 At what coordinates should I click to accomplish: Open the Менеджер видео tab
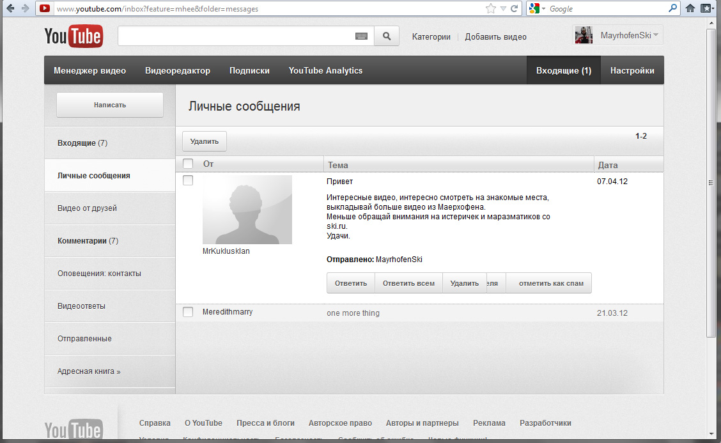[x=89, y=70]
